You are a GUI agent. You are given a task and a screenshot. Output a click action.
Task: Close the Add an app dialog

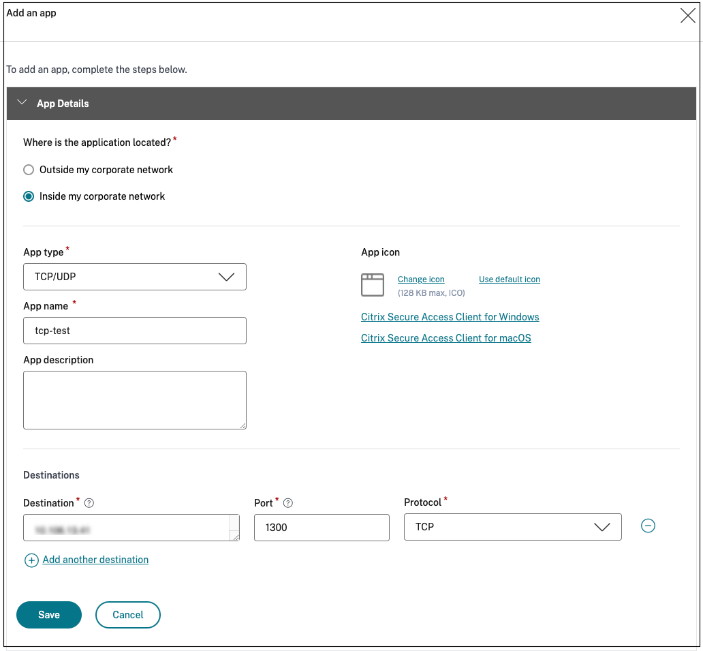coord(687,16)
